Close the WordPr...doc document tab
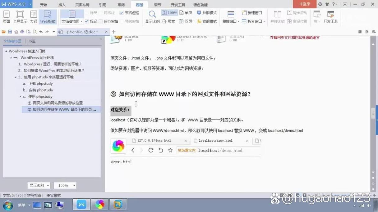Screen dimensions: 378x212 106,32
